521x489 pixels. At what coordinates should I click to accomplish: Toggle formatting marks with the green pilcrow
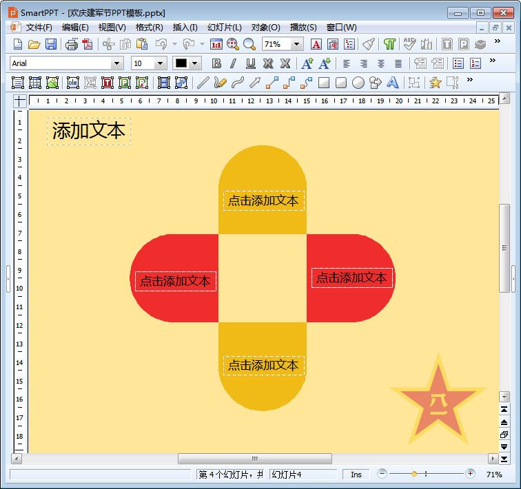coord(389,44)
